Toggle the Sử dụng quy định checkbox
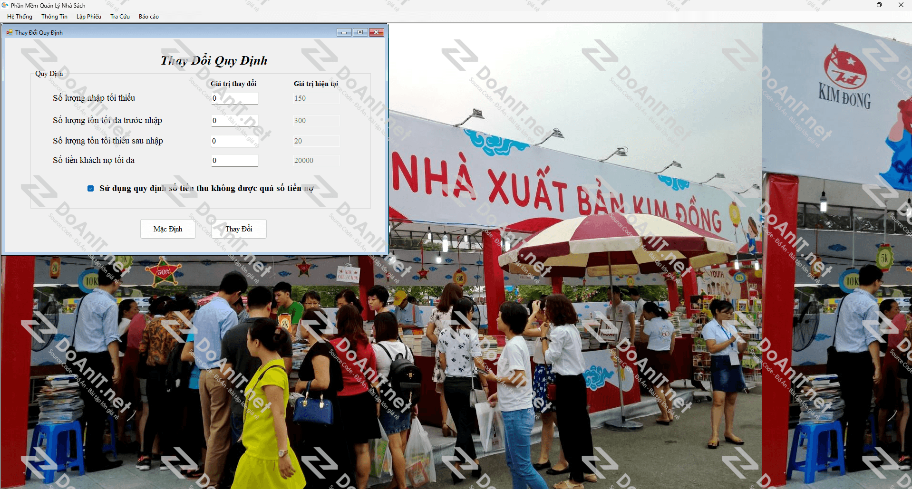 click(90, 189)
